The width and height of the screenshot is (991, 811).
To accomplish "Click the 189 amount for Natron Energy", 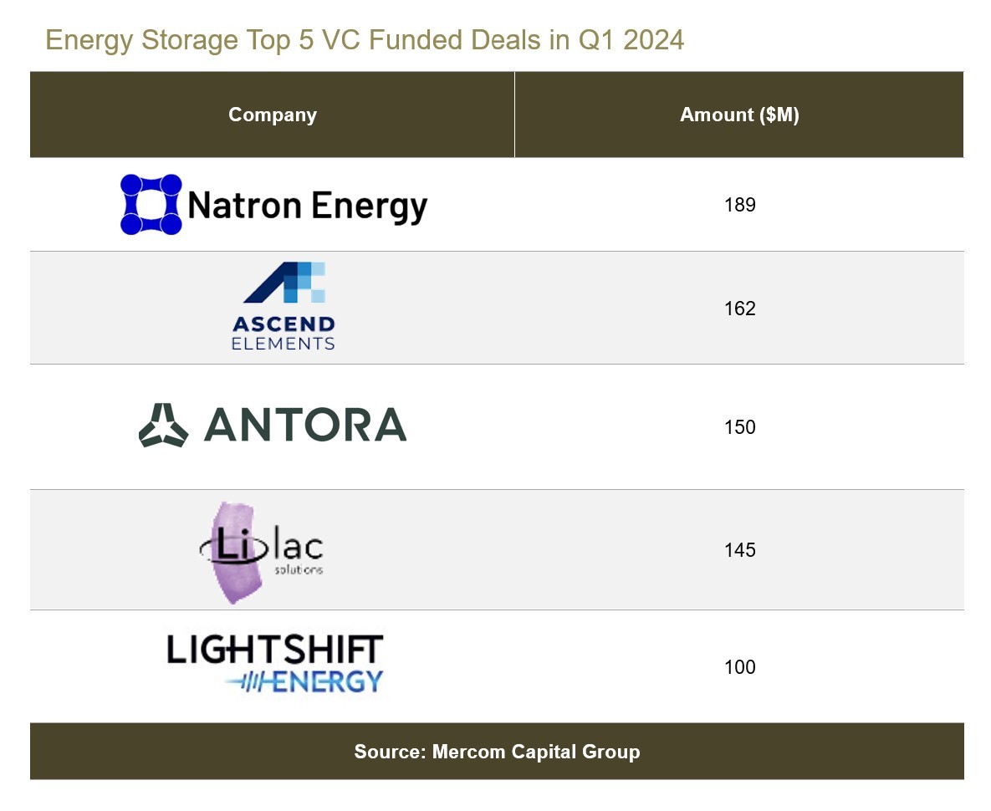I will (x=739, y=205).
